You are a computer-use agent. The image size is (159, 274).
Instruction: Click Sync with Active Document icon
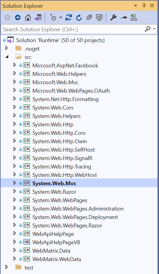click(69, 17)
